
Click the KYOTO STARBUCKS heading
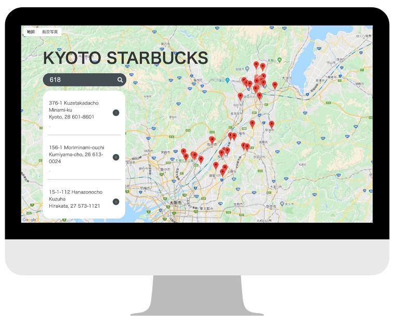click(x=126, y=58)
